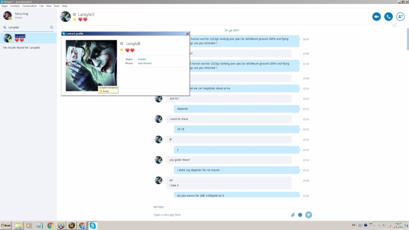Toggle favorite star in Contact profile popup
409x230 pixels.
click(121, 43)
